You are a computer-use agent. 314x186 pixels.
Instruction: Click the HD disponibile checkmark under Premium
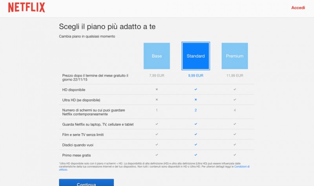(x=235, y=89)
